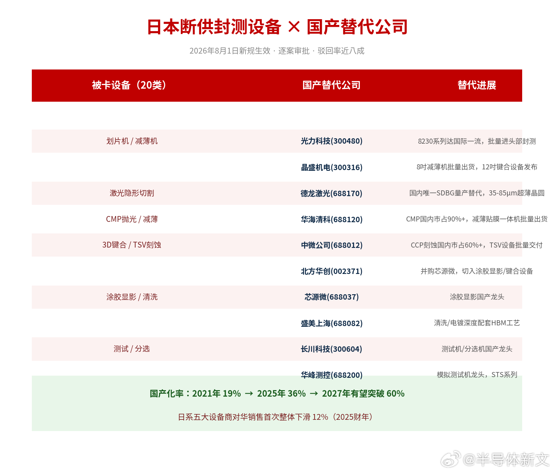Select progress text 清洗/电镀深度配套HBM工艺
Viewport: 554px width, 473px height.
tap(477, 323)
